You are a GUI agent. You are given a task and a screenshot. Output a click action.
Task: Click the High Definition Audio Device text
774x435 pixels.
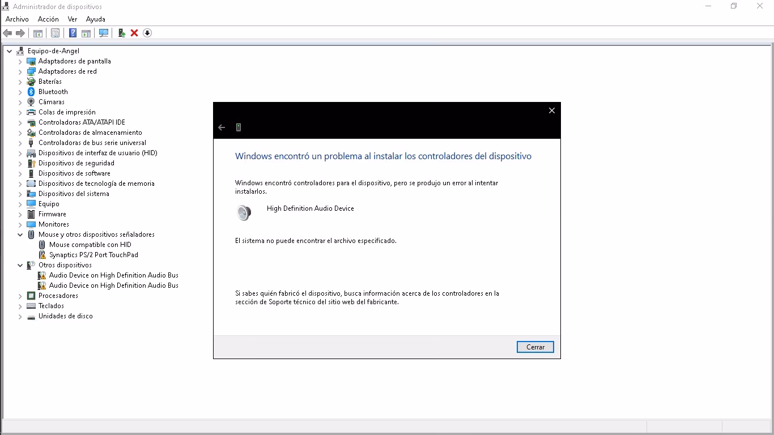tap(311, 208)
